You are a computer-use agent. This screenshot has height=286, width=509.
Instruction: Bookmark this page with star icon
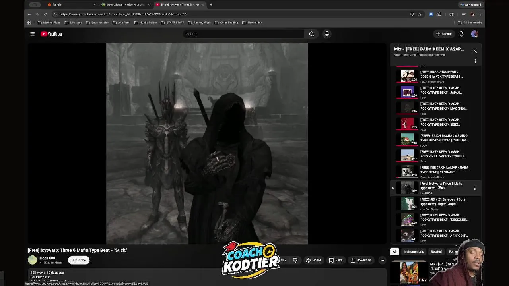(420, 14)
